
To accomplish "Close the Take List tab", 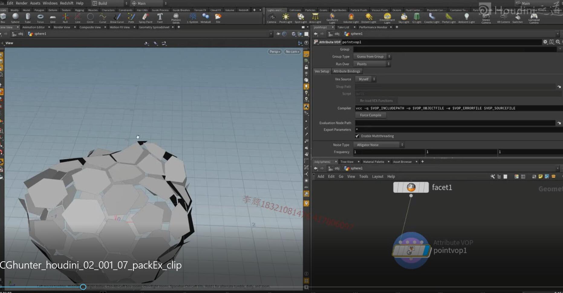I will pos(355,27).
